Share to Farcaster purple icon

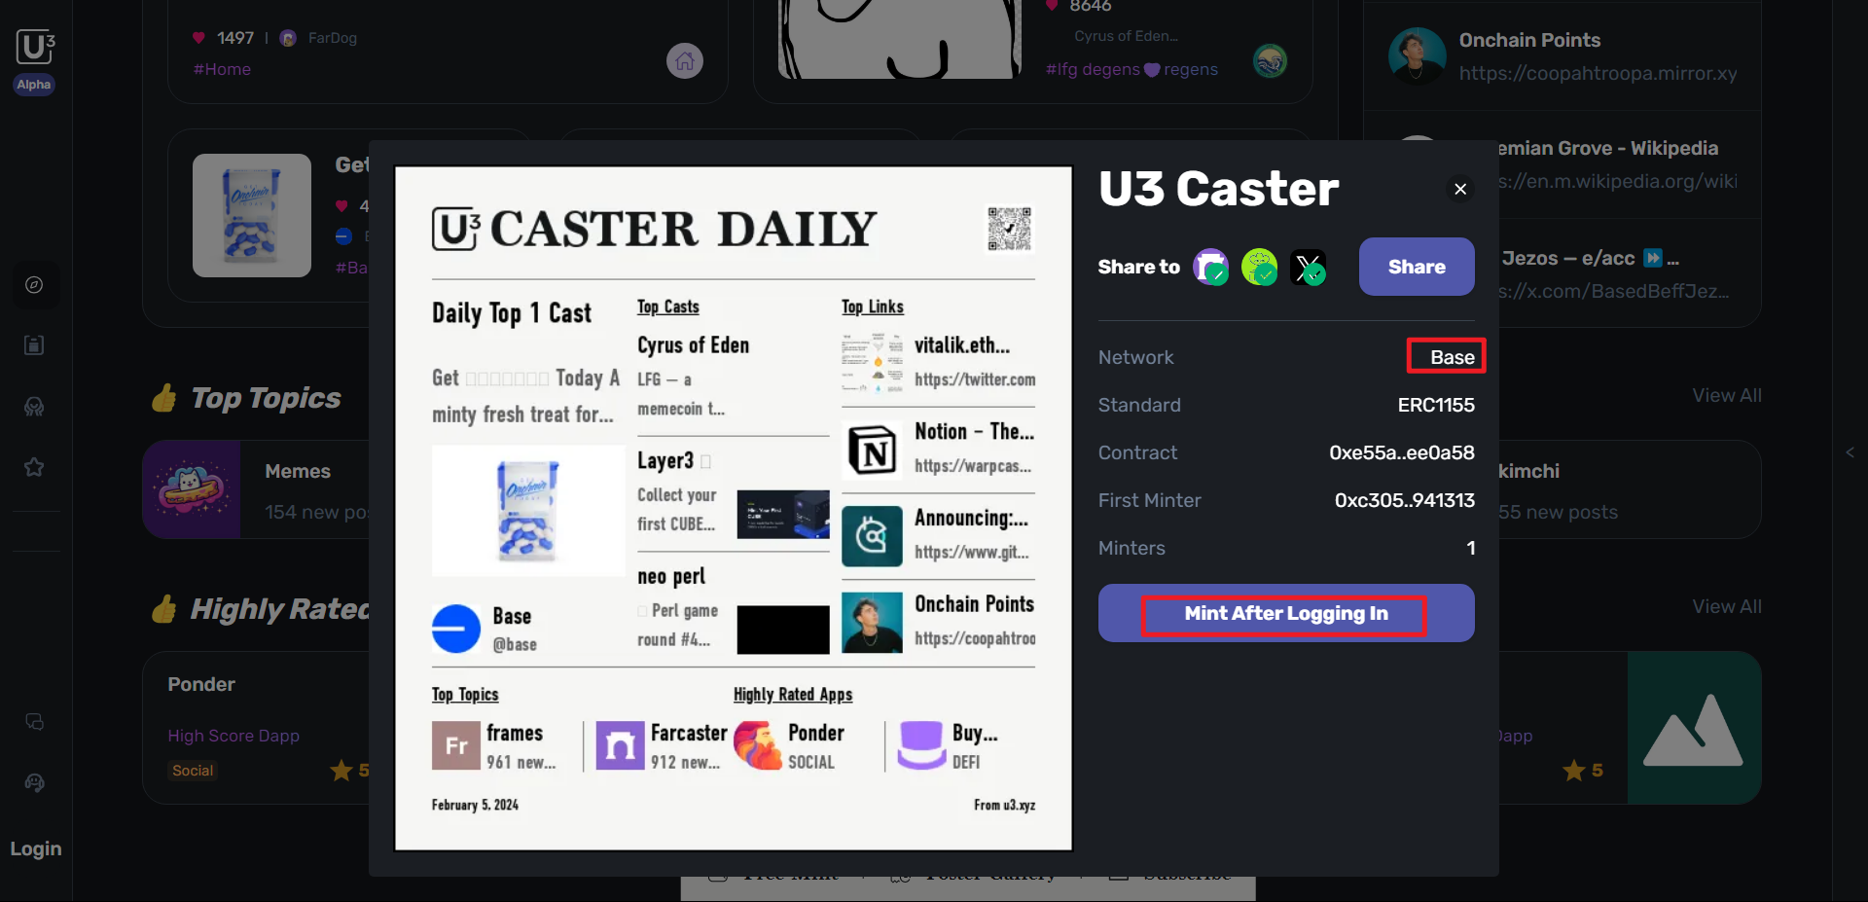click(x=1210, y=267)
